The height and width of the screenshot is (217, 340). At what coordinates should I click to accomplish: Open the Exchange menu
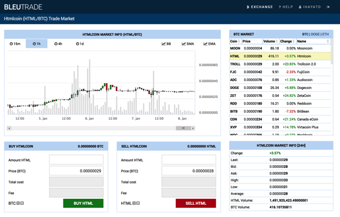tap(260, 7)
